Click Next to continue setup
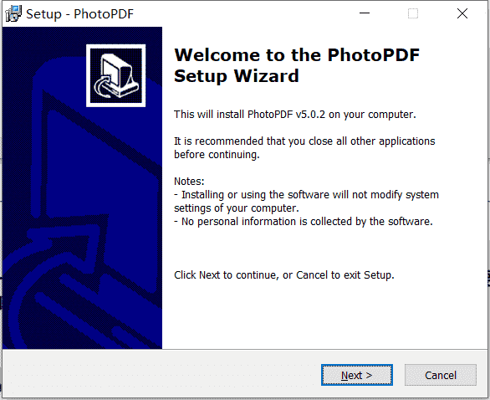Image resolution: width=490 pixels, height=400 pixels. click(357, 375)
